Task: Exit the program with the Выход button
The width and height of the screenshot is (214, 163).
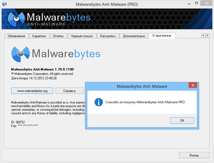Action: 194,155
